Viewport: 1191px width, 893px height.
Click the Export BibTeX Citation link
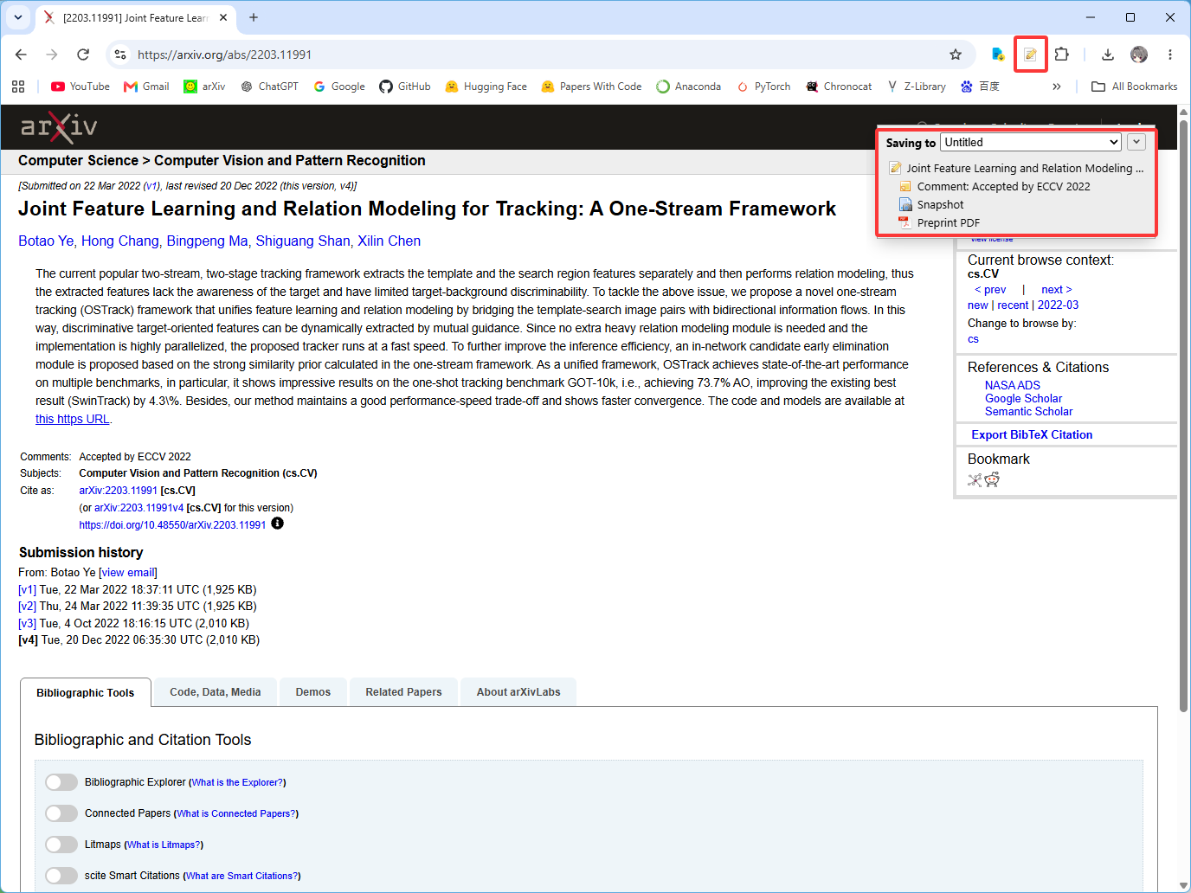coord(1032,435)
